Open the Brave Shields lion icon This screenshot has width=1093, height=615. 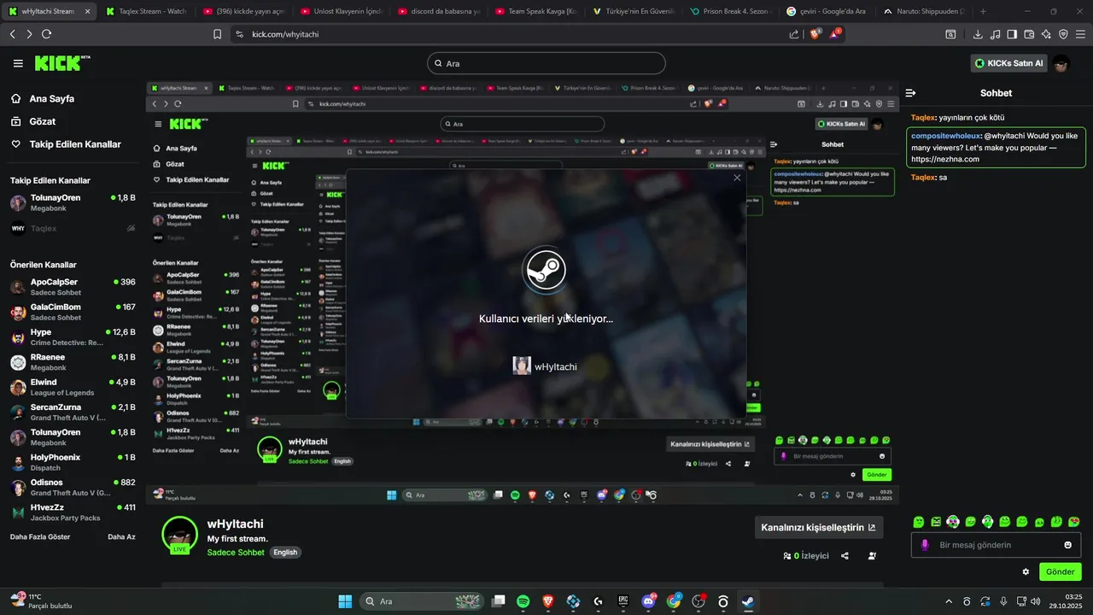tap(815, 34)
